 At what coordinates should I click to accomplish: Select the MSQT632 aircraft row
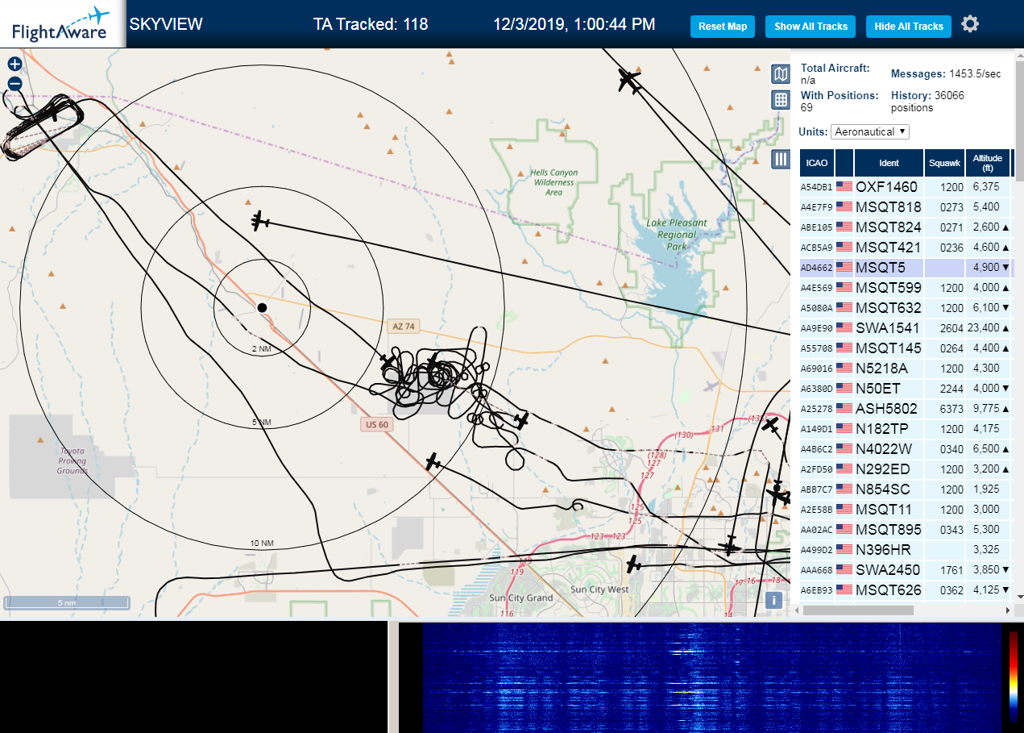[906, 308]
